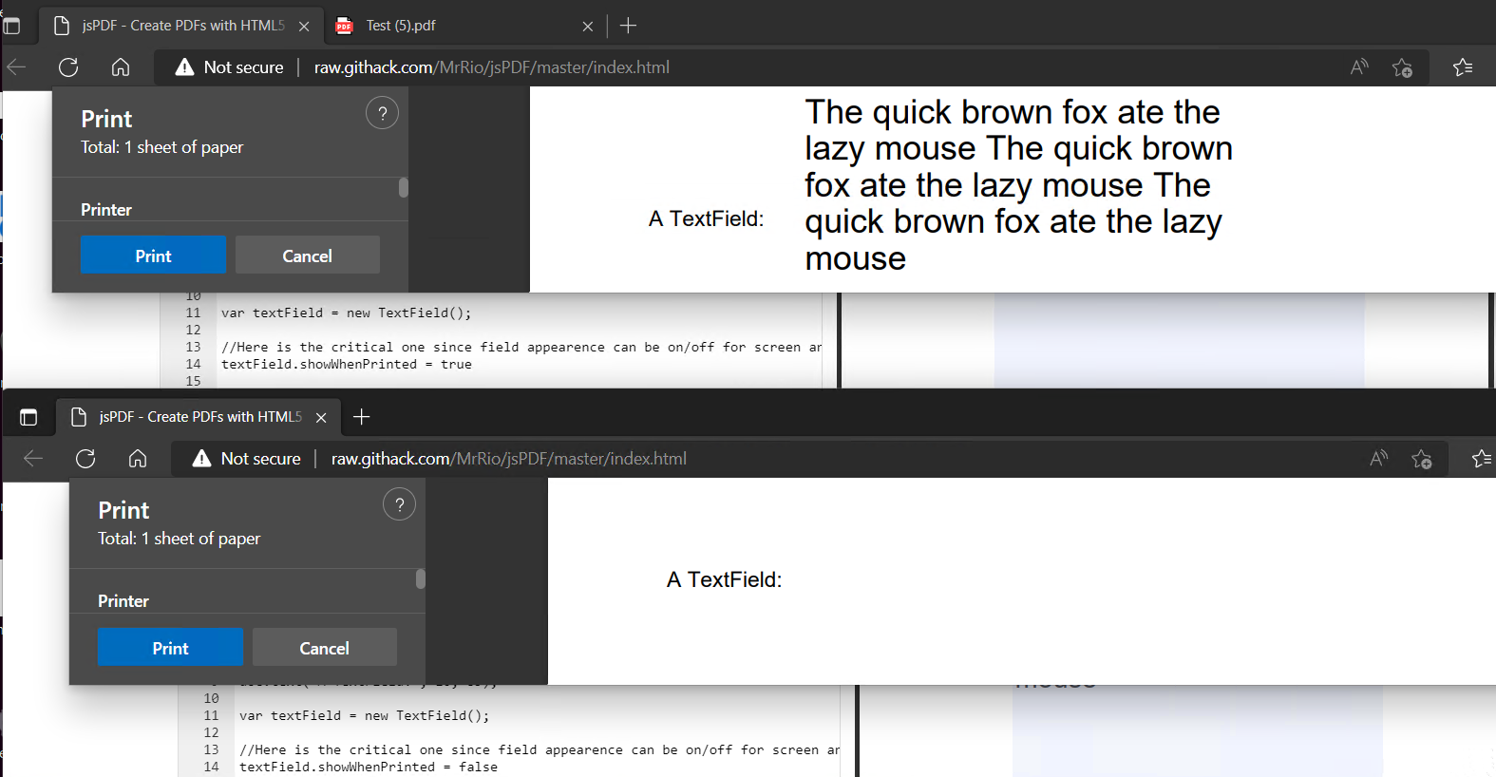Click 'Total: 1 sheet of paper' lower dialog
1496x777 pixels.
[179, 539]
